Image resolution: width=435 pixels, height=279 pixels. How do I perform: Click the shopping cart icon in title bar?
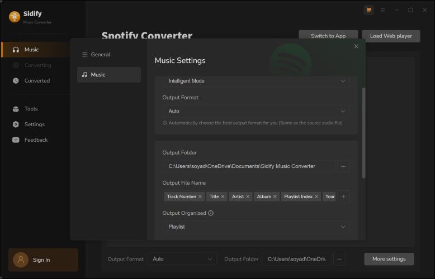[368, 10]
